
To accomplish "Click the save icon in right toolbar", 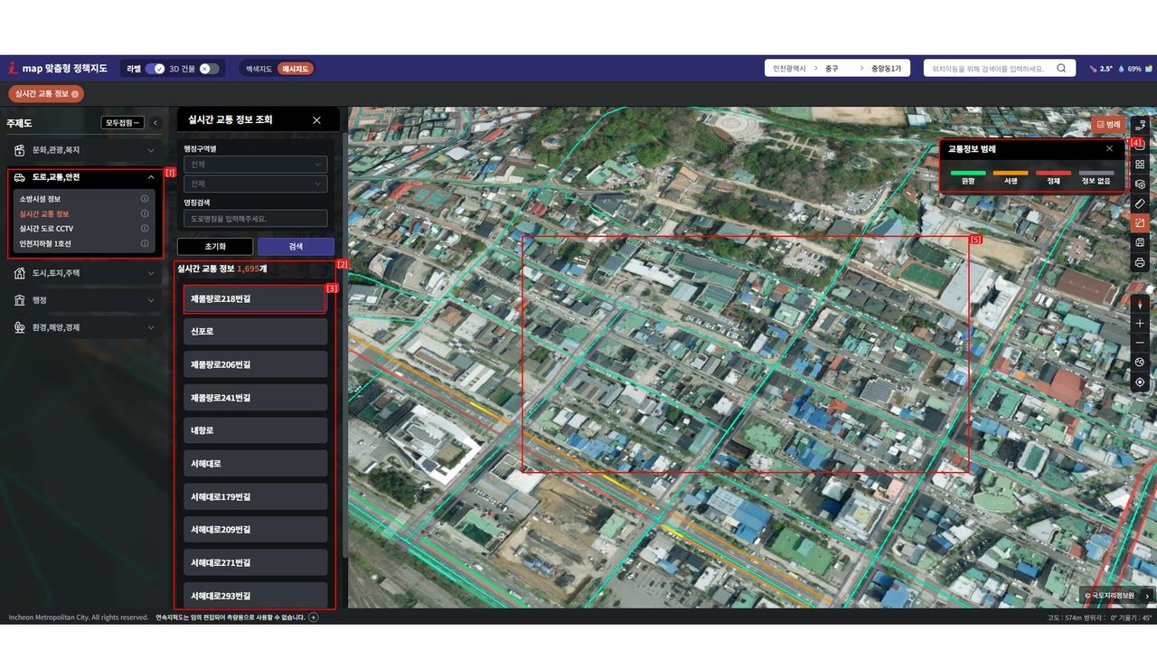I will [x=1140, y=243].
